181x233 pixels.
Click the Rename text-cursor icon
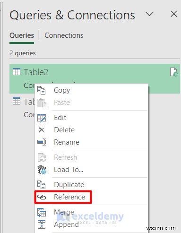point(42,142)
